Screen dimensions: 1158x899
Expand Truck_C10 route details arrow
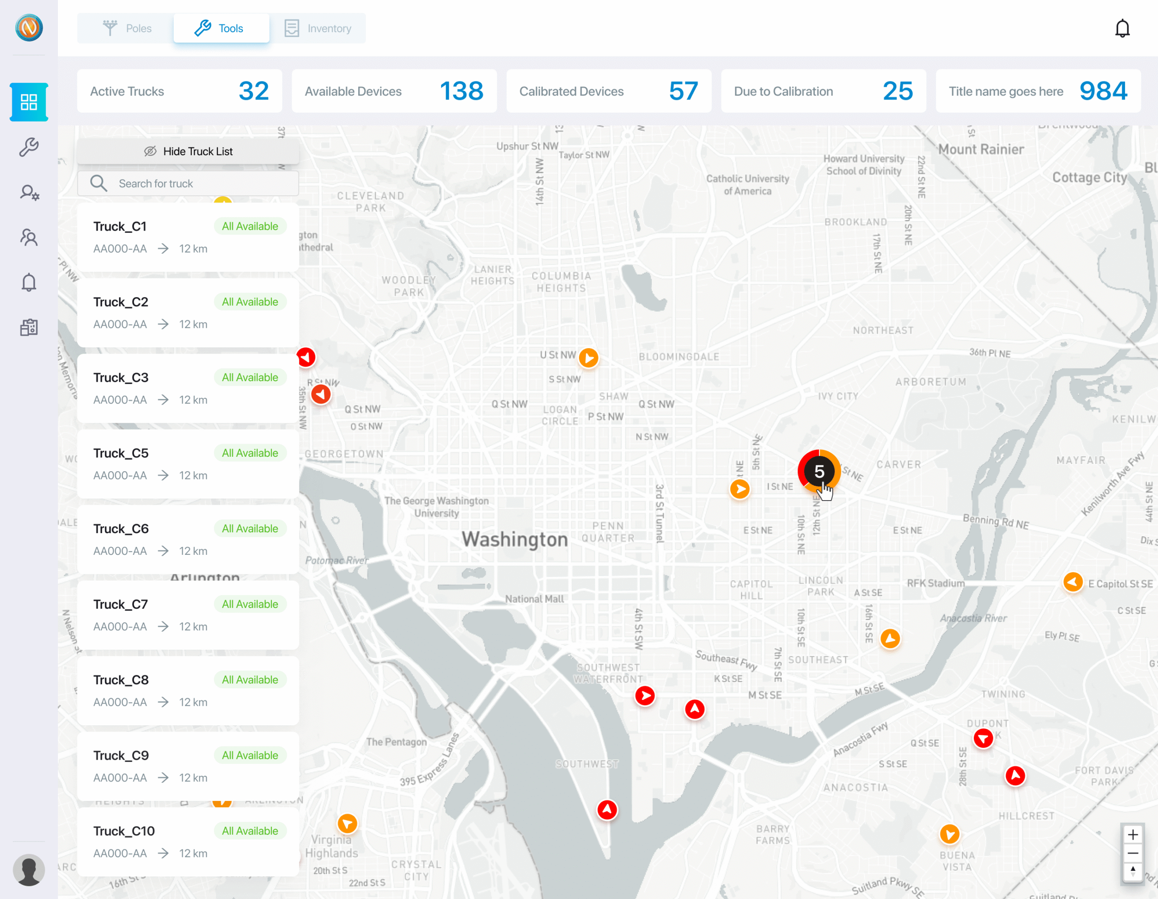[x=164, y=853]
